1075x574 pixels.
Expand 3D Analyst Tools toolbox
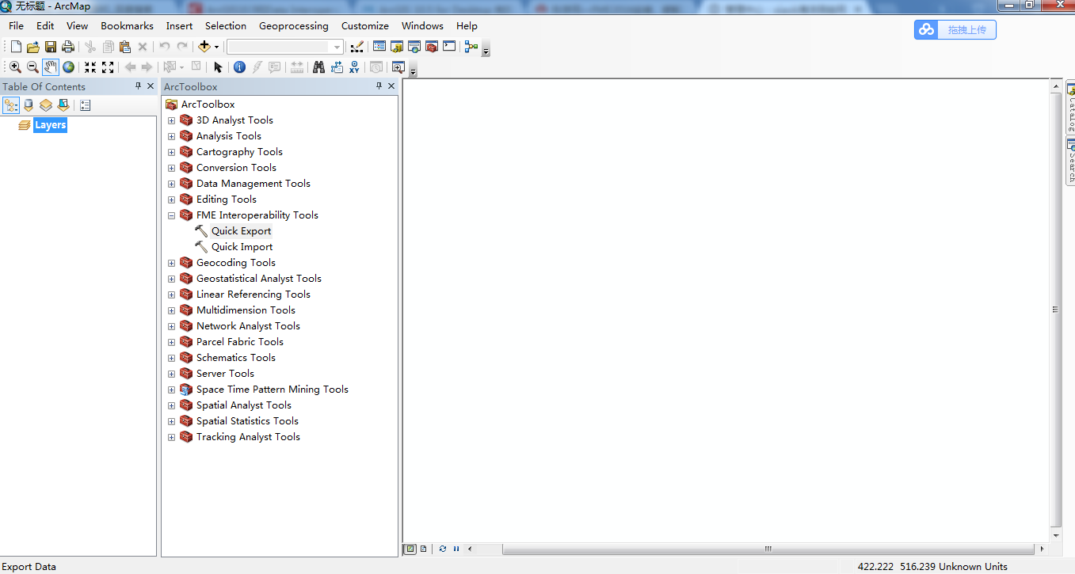171,120
